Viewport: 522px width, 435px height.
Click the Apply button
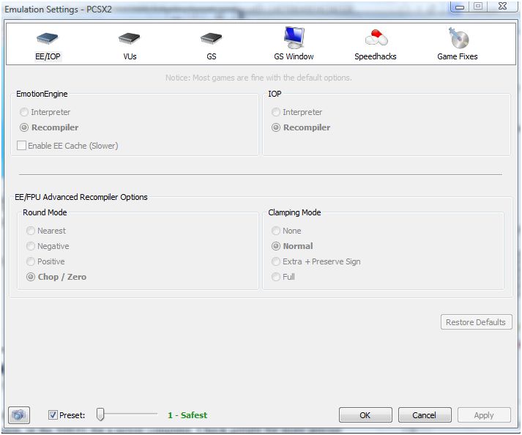pyautogui.click(x=484, y=415)
